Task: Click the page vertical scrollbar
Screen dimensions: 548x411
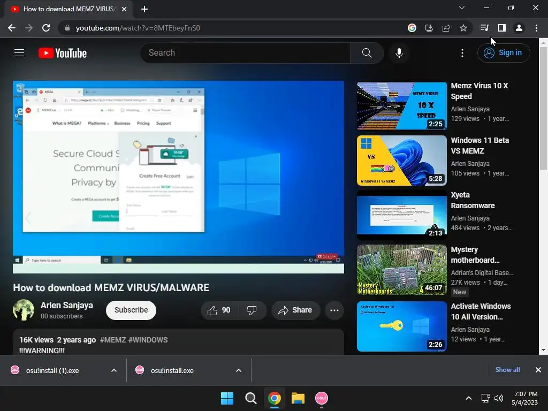Action: [544, 108]
